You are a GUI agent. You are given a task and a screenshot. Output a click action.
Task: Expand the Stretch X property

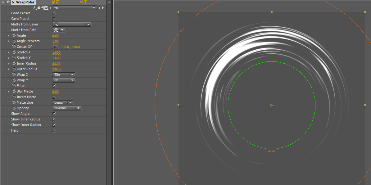(x=9, y=52)
